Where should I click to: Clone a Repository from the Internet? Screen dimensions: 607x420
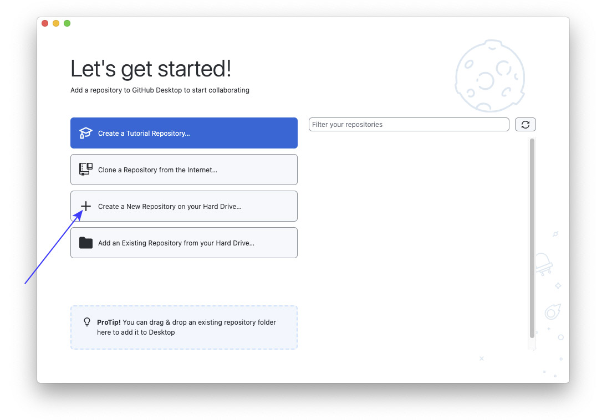184,170
